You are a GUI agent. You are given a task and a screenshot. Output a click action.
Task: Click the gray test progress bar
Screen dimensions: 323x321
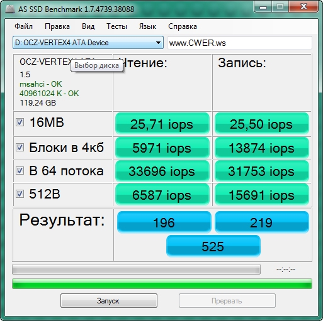(136, 269)
